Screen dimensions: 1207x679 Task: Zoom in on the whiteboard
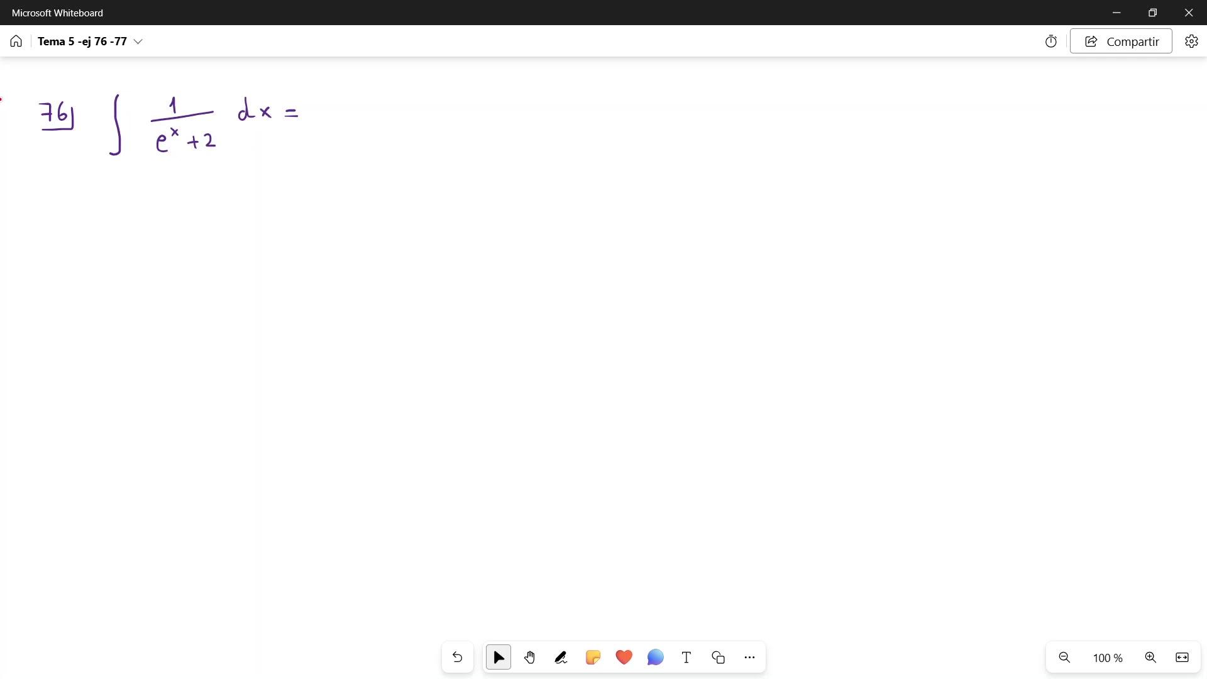click(1150, 658)
